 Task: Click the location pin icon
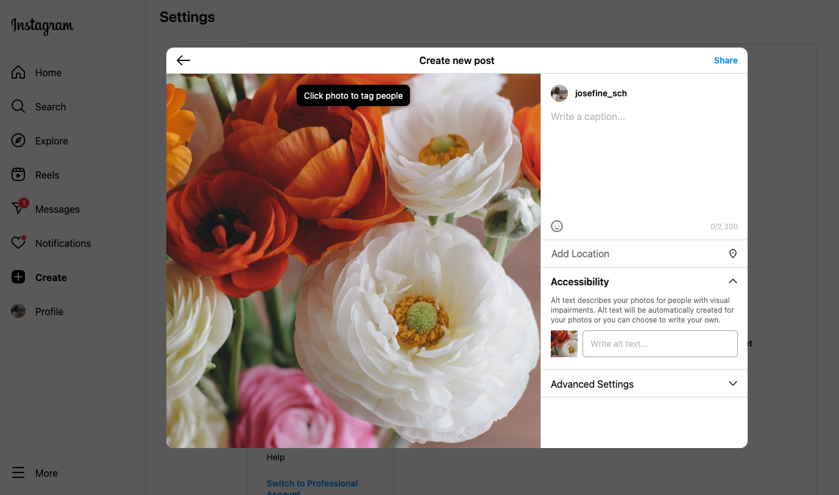(733, 254)
